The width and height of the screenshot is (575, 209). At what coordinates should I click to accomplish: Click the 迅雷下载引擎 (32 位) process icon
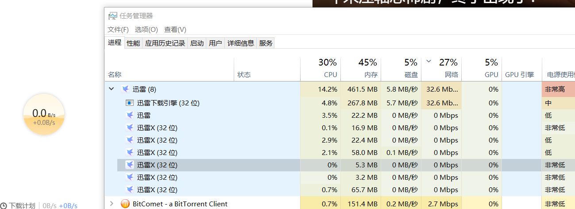(x=130, y=103)
